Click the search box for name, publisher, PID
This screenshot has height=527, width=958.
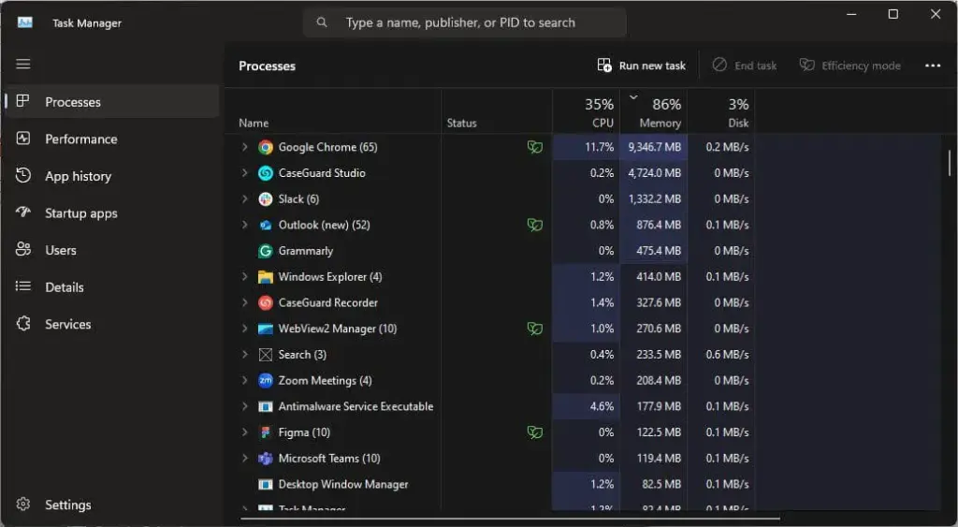click(464, 22)
